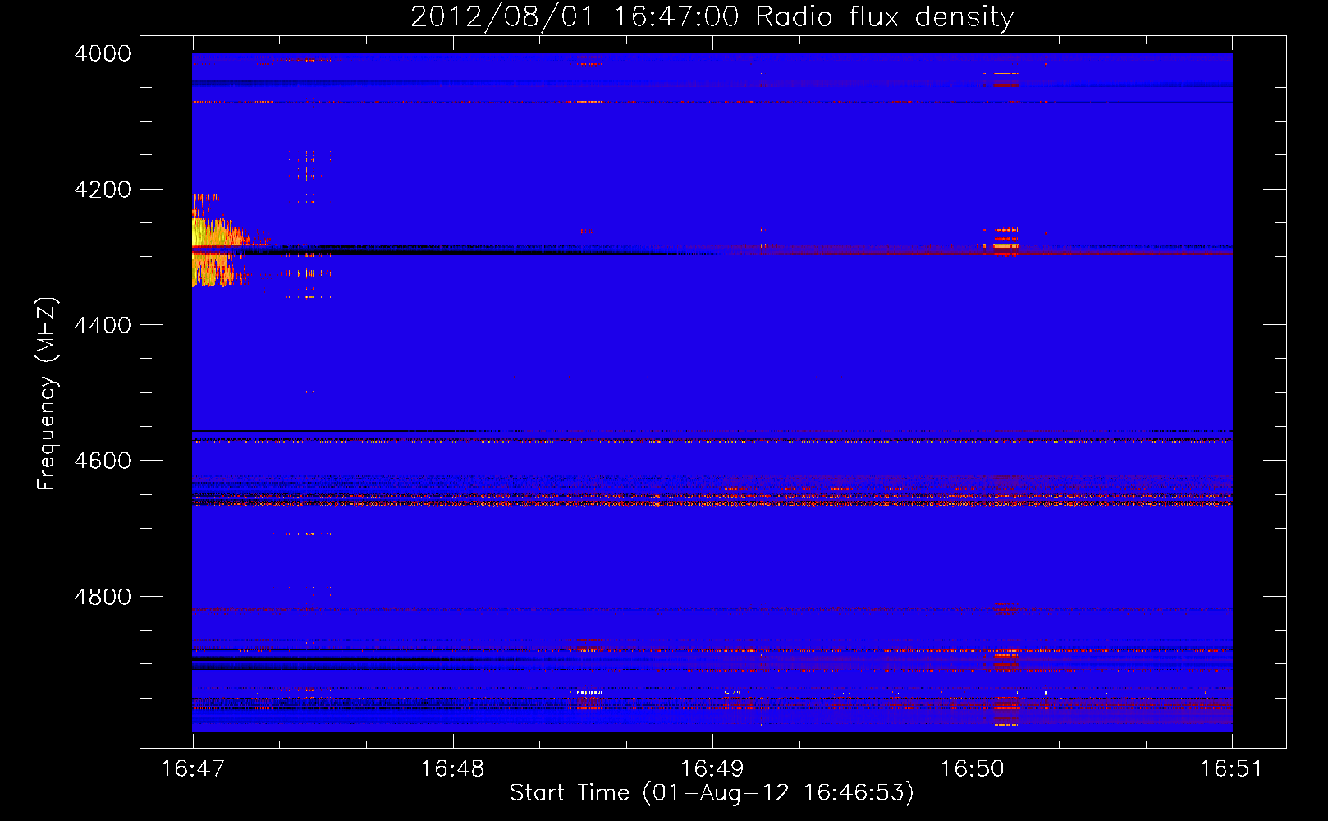Click the 'Start Time (01-Aug-12 16:46:53)' label
1328x821 pixels.
[x=712, y=793]
